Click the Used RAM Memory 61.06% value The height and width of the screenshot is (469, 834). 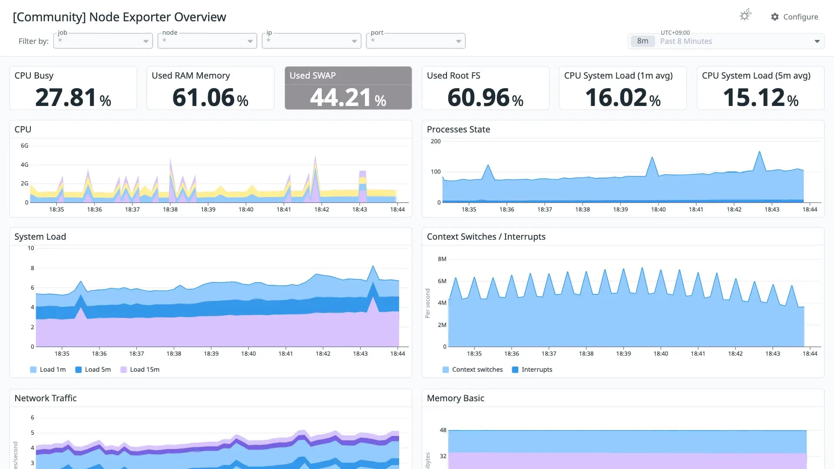(210, 97)
